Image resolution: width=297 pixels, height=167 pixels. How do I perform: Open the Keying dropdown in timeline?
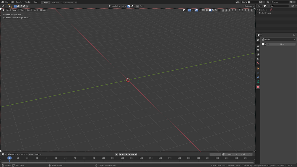pyautogui.click(x=23, y=154)
